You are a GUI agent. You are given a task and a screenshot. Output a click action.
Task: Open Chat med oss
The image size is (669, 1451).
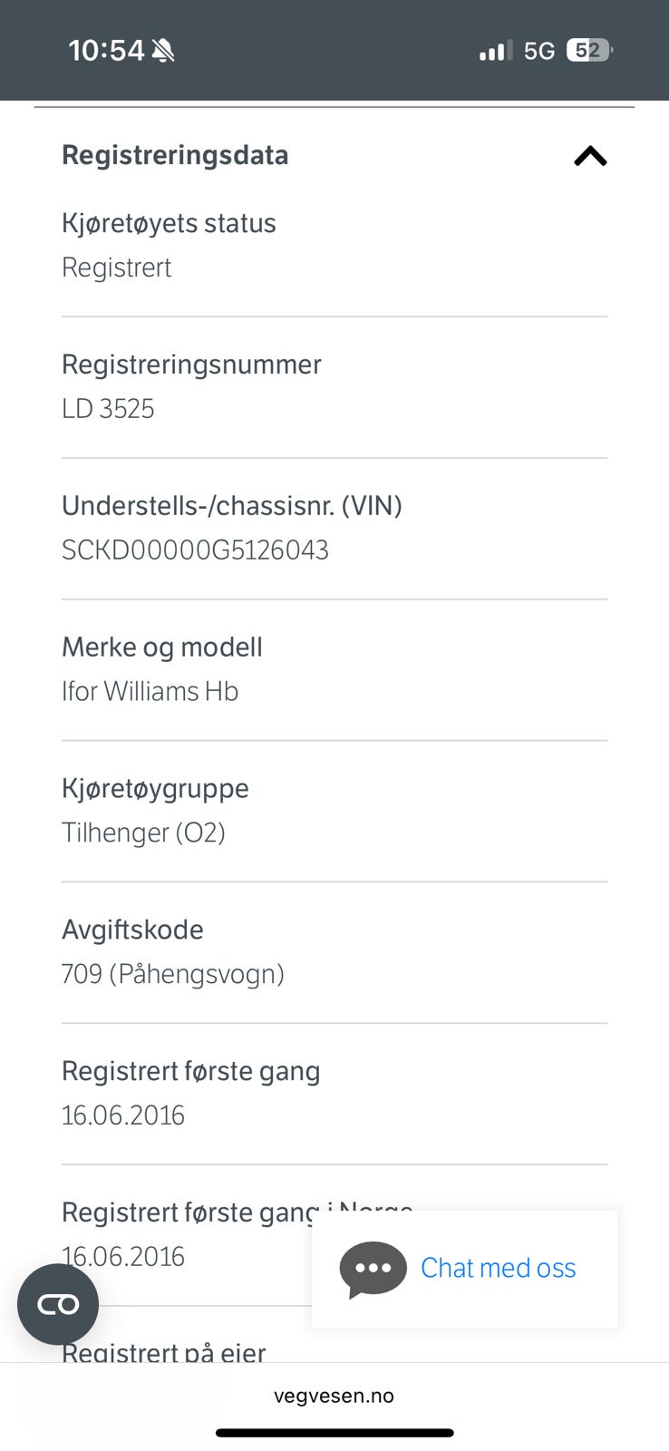coord(497,1268)
